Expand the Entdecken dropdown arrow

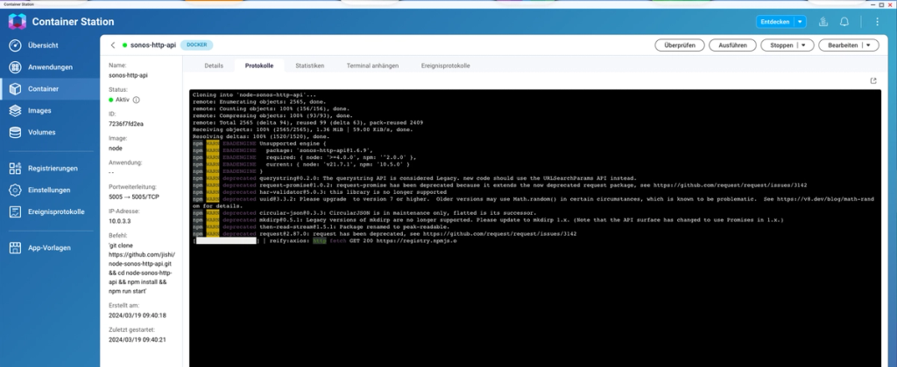[801, 22]
